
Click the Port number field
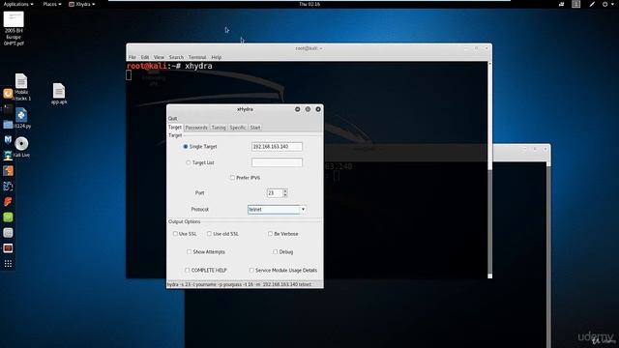275,193
